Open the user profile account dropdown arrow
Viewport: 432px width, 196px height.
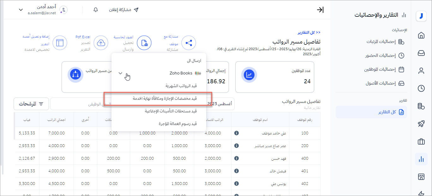21,10
